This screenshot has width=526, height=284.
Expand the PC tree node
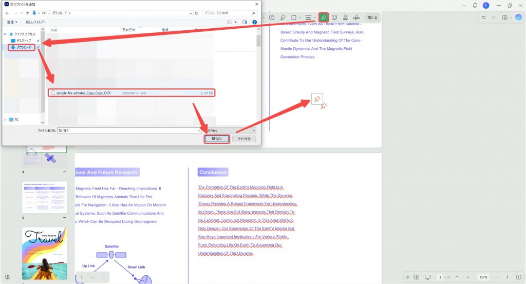click(5, 119)
